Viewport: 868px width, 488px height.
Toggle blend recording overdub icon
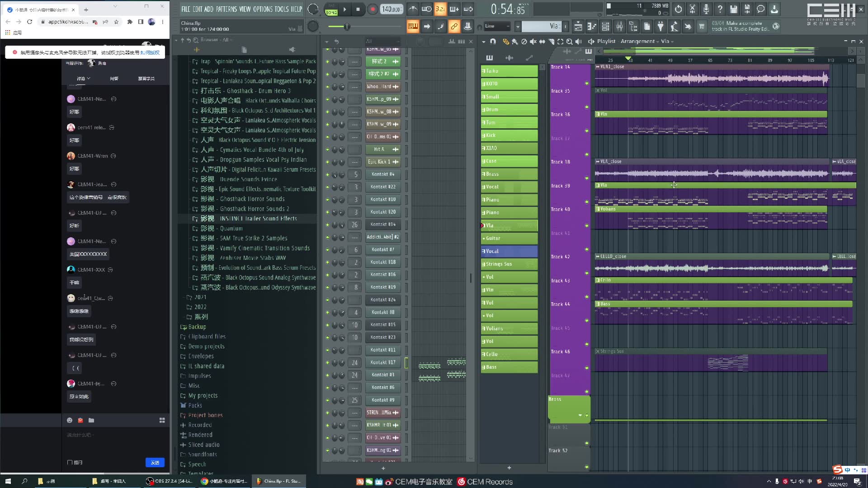click(x=454, y=9)
